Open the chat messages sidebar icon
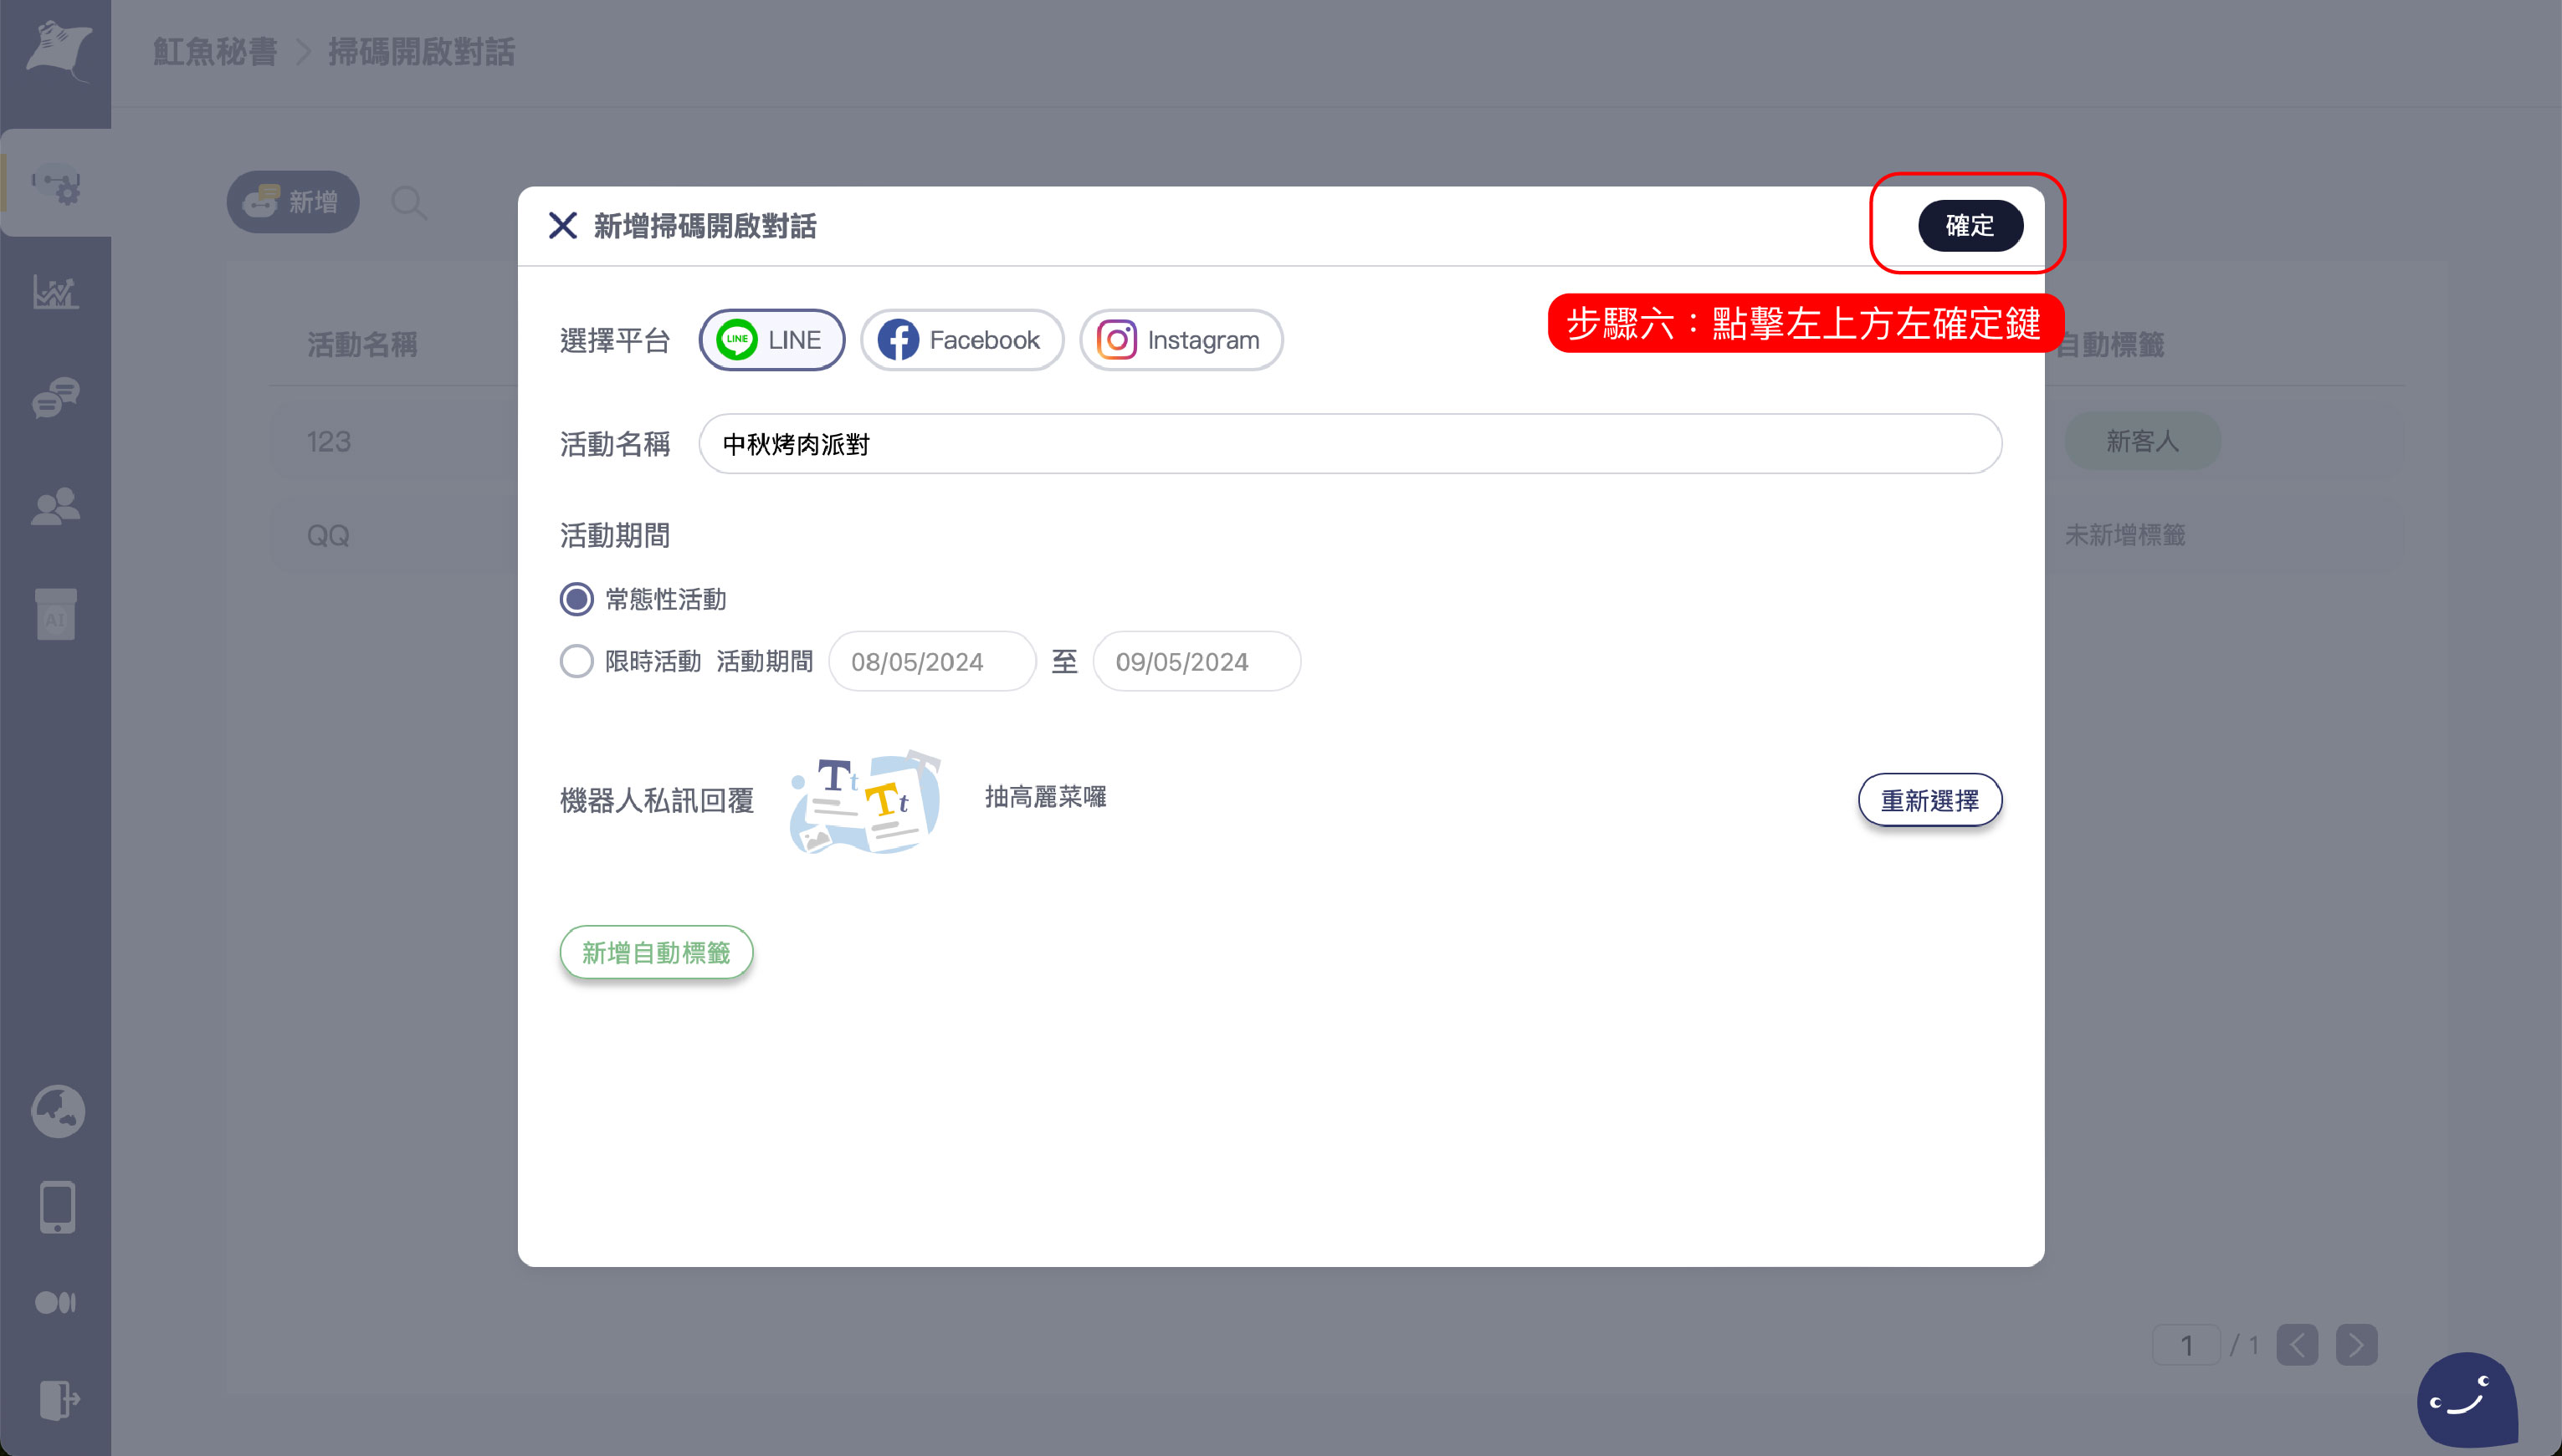 [56, 397]
